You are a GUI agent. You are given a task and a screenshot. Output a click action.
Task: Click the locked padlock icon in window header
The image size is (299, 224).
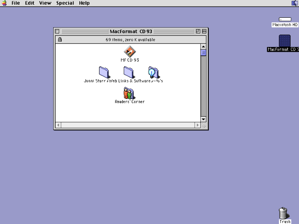pyautogui.click(x=60, y=39)
